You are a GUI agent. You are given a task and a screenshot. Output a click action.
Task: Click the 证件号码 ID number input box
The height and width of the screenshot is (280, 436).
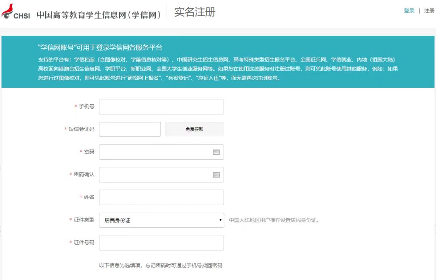[x=161, y=242]
